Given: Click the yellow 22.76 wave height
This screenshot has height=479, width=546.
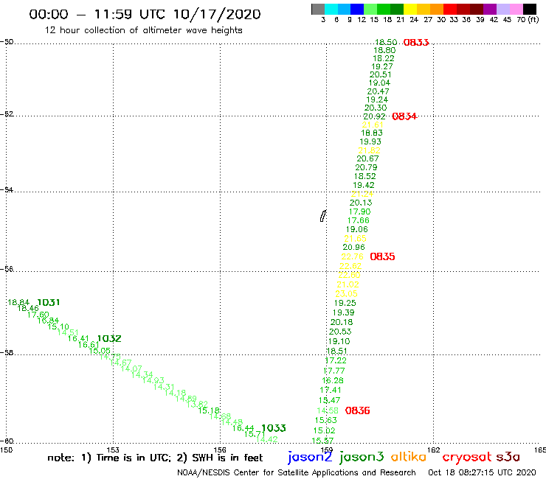Looking at the screenshot, I should coord(352,256).
